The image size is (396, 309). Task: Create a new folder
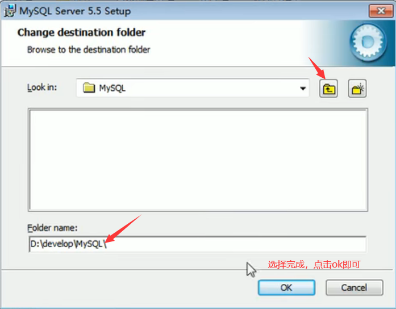coord(357,89)
